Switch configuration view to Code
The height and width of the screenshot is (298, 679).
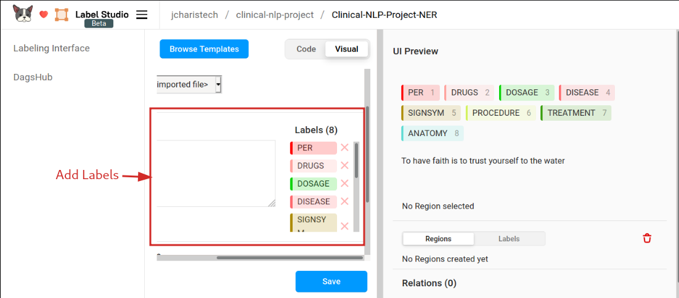click(306, 49)
